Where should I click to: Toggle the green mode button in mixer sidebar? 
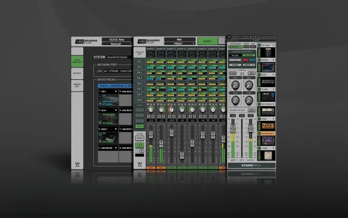[139, 126]
